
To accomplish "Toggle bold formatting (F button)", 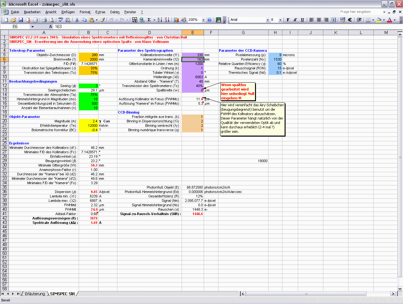I will [288, 20].
